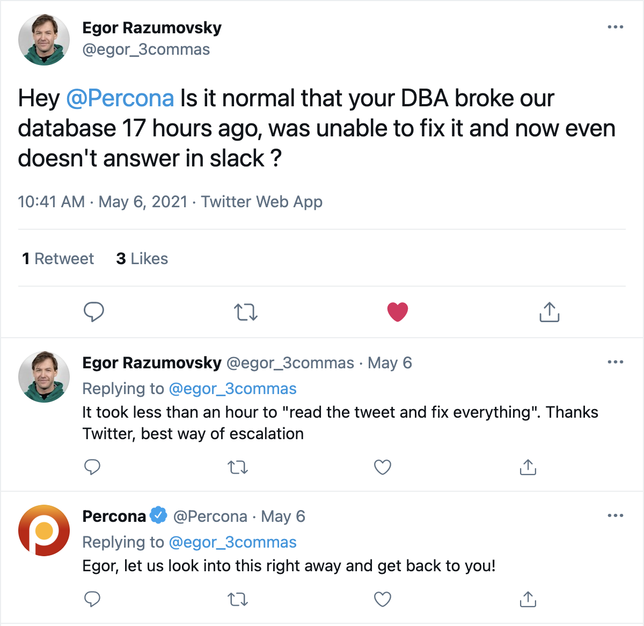This screenshot has height=626, width=644.
Task: Share the main tweet via share icon
Action: coord(549,311)
